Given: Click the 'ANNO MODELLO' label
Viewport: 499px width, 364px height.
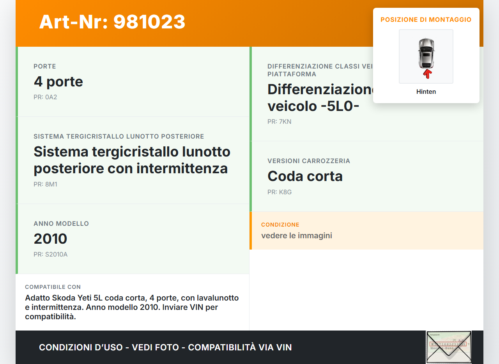Looking at the screenshot, I should pos(61,224).
